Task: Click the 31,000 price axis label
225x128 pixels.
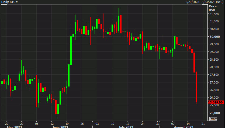Action: click(214, 21)
